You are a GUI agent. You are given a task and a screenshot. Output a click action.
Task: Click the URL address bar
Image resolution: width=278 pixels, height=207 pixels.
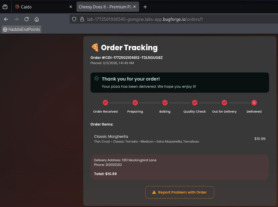point(170,19)
